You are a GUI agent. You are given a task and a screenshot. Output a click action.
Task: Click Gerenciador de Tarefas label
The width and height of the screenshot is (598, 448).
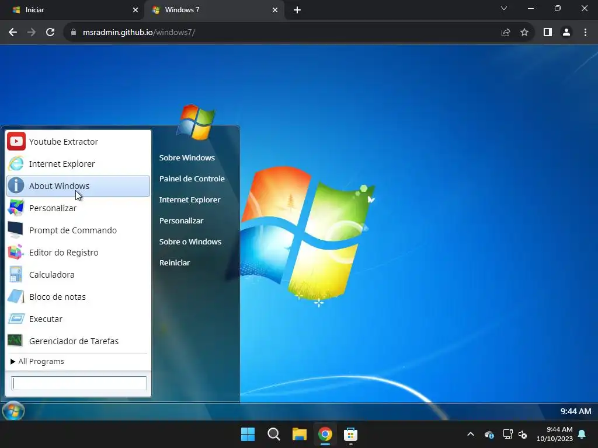coord(74,341)
